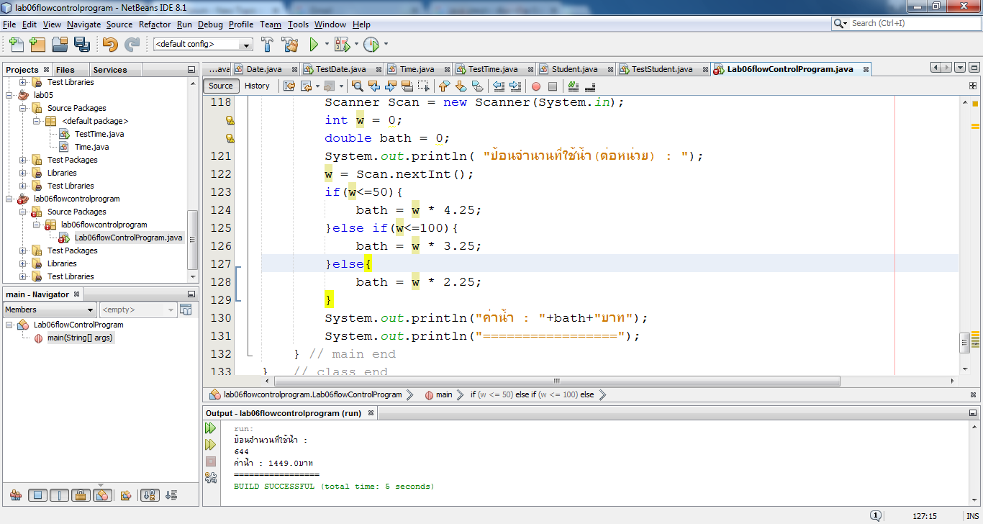Screen dimensions: 983x524
Task: Jump to Last Edit in editor toolbar
Action: [289, 86]
